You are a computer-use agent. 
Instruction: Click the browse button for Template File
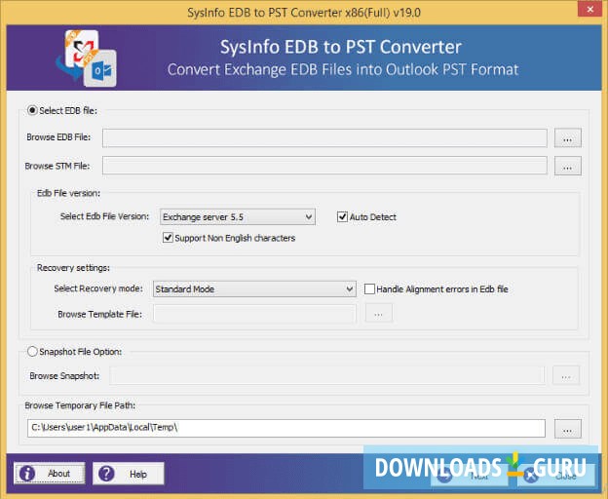click(x=379, y=313)
